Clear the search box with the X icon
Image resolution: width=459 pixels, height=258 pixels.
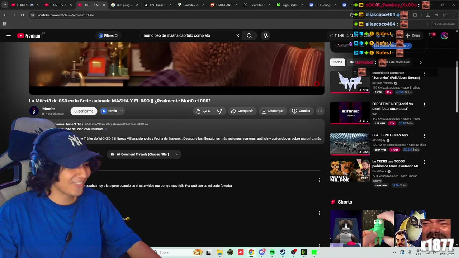pyautogui.click(x=238, y=35)
